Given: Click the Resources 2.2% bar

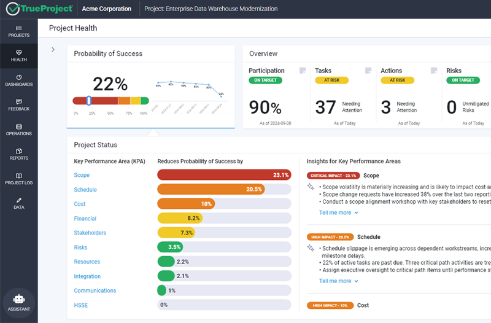Looking at the screenshot, I should (166, 261).
